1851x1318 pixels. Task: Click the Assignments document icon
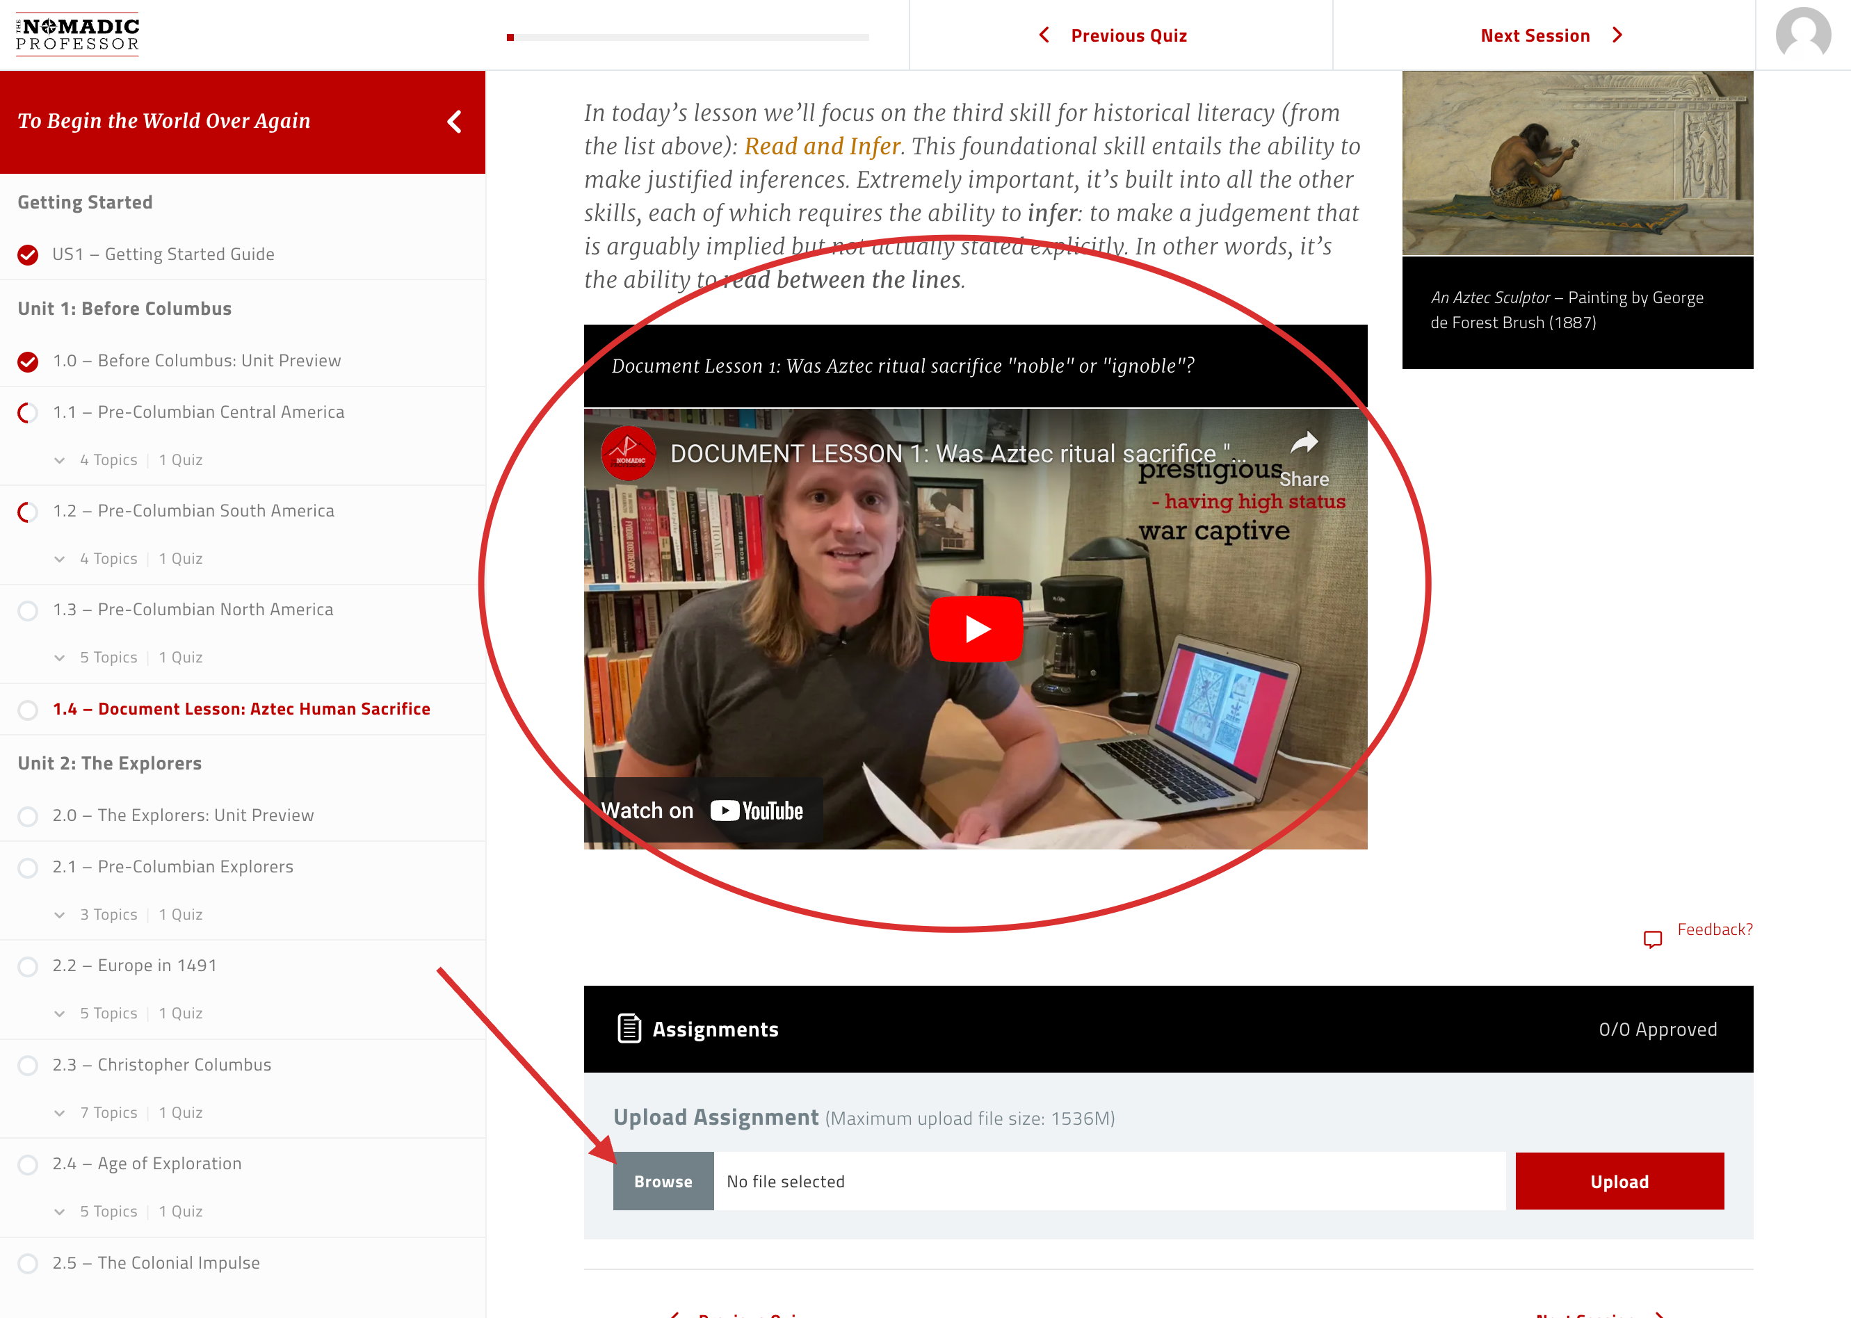[629, 1028]
